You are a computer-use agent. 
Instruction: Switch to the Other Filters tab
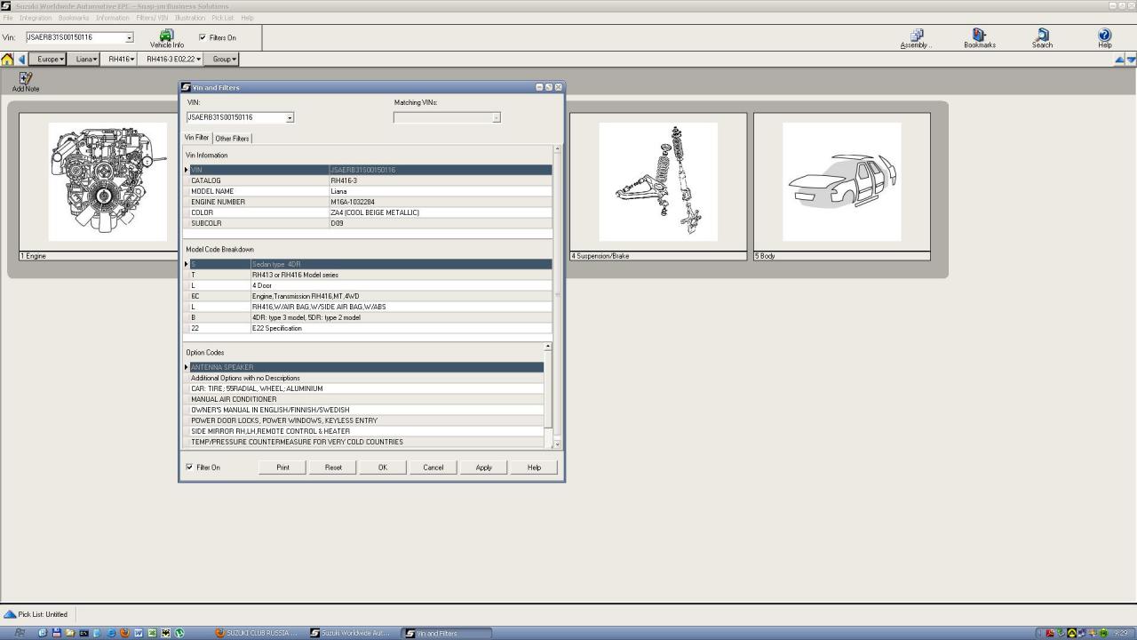[232, 139]
